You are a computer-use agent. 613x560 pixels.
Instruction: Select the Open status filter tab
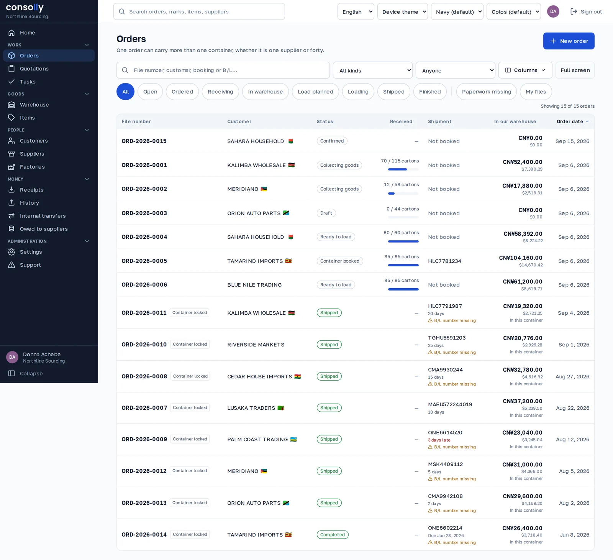point(150,92)
